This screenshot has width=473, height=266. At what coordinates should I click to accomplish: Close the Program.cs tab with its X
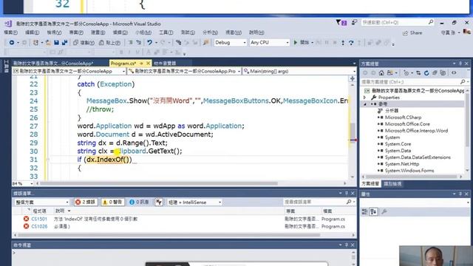click(148, 64)
